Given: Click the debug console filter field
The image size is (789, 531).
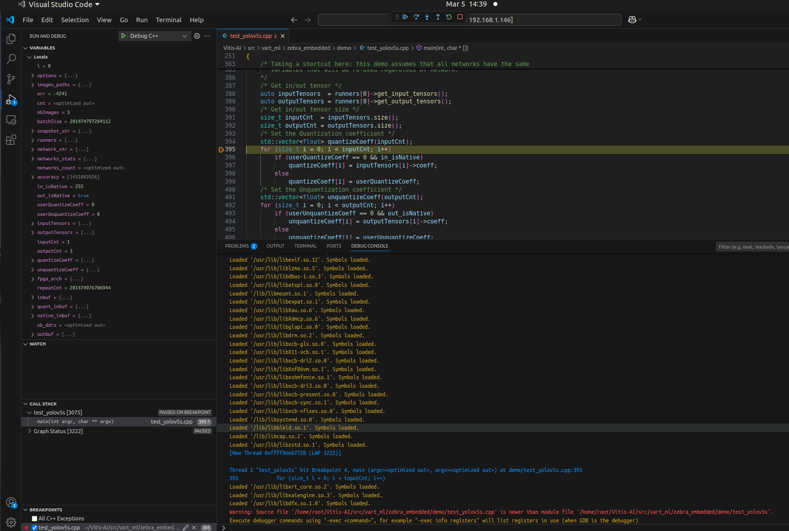Looking at the screenshot, I should click(752, 247).
